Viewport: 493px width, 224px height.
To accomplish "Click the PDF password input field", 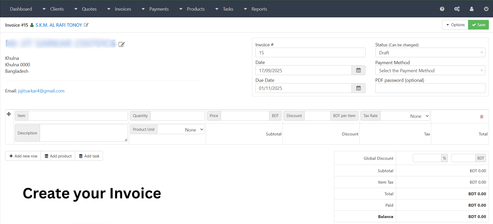I will [430, 88].
